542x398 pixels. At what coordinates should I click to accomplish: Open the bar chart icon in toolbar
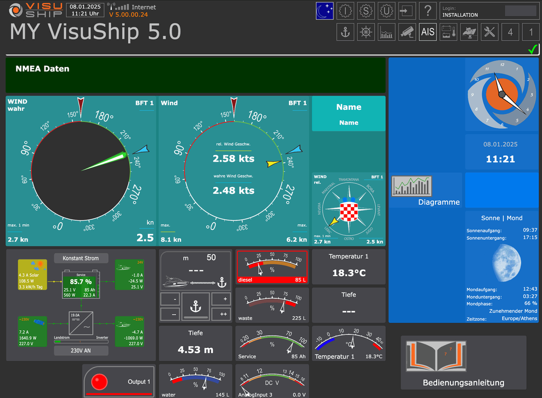point(386,32)
